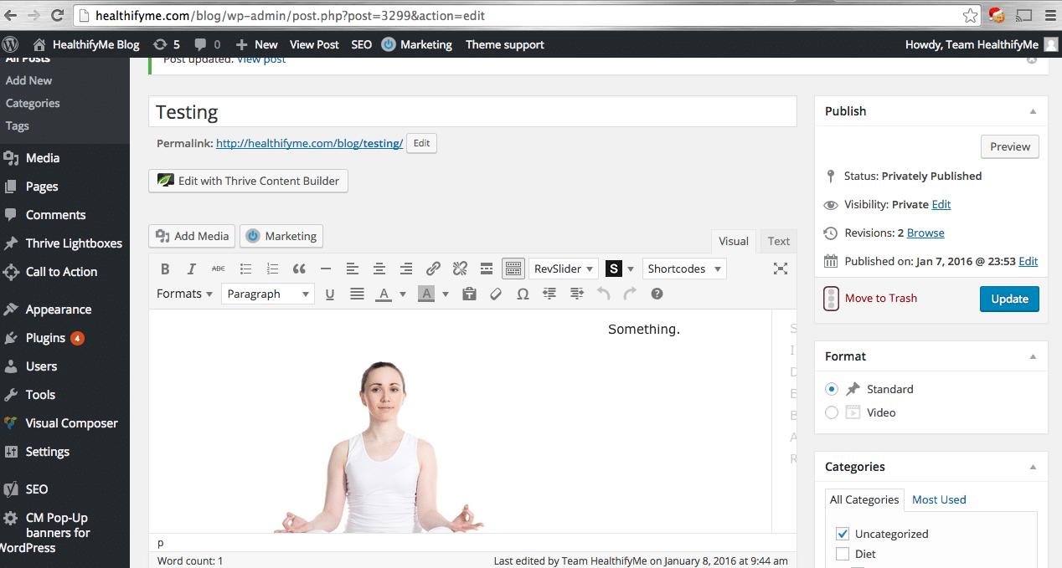Switch to the Most Used categories tab
This screenshot has width=1062, height=568.
click(x=939, y=499)
